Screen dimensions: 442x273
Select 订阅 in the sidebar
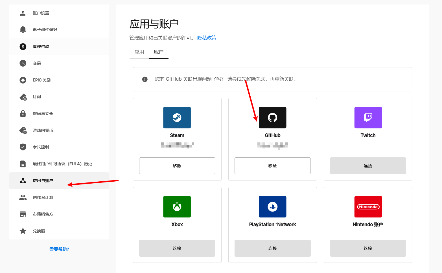coord(59,97)
